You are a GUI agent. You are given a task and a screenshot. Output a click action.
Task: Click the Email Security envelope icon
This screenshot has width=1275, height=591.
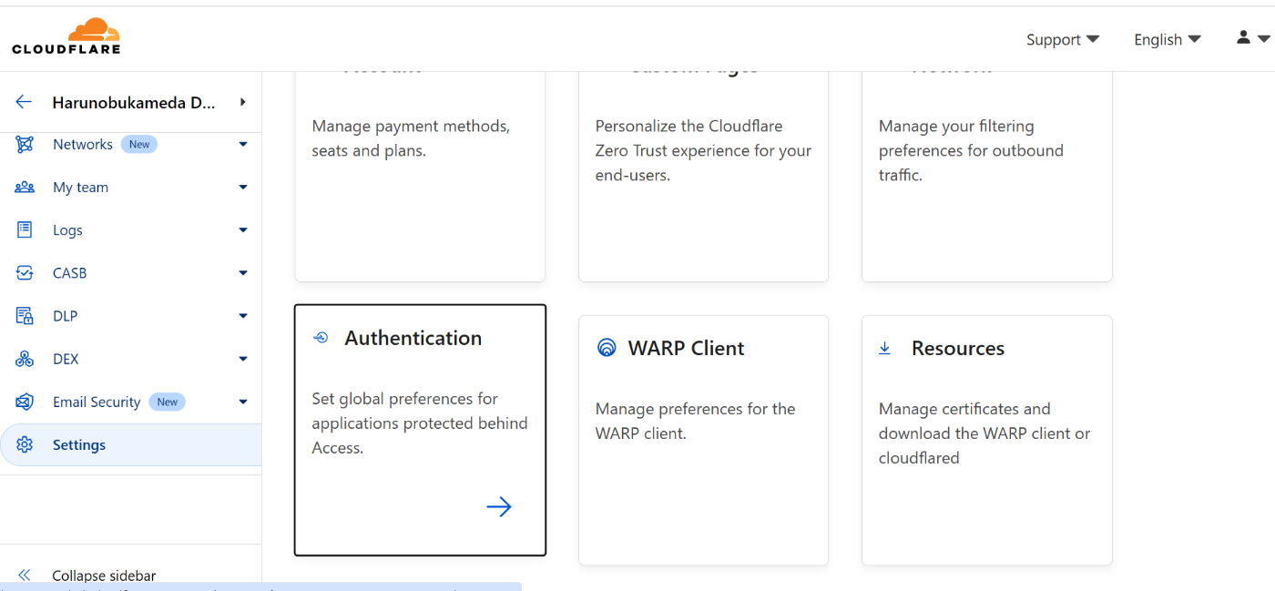pos(25,402)
